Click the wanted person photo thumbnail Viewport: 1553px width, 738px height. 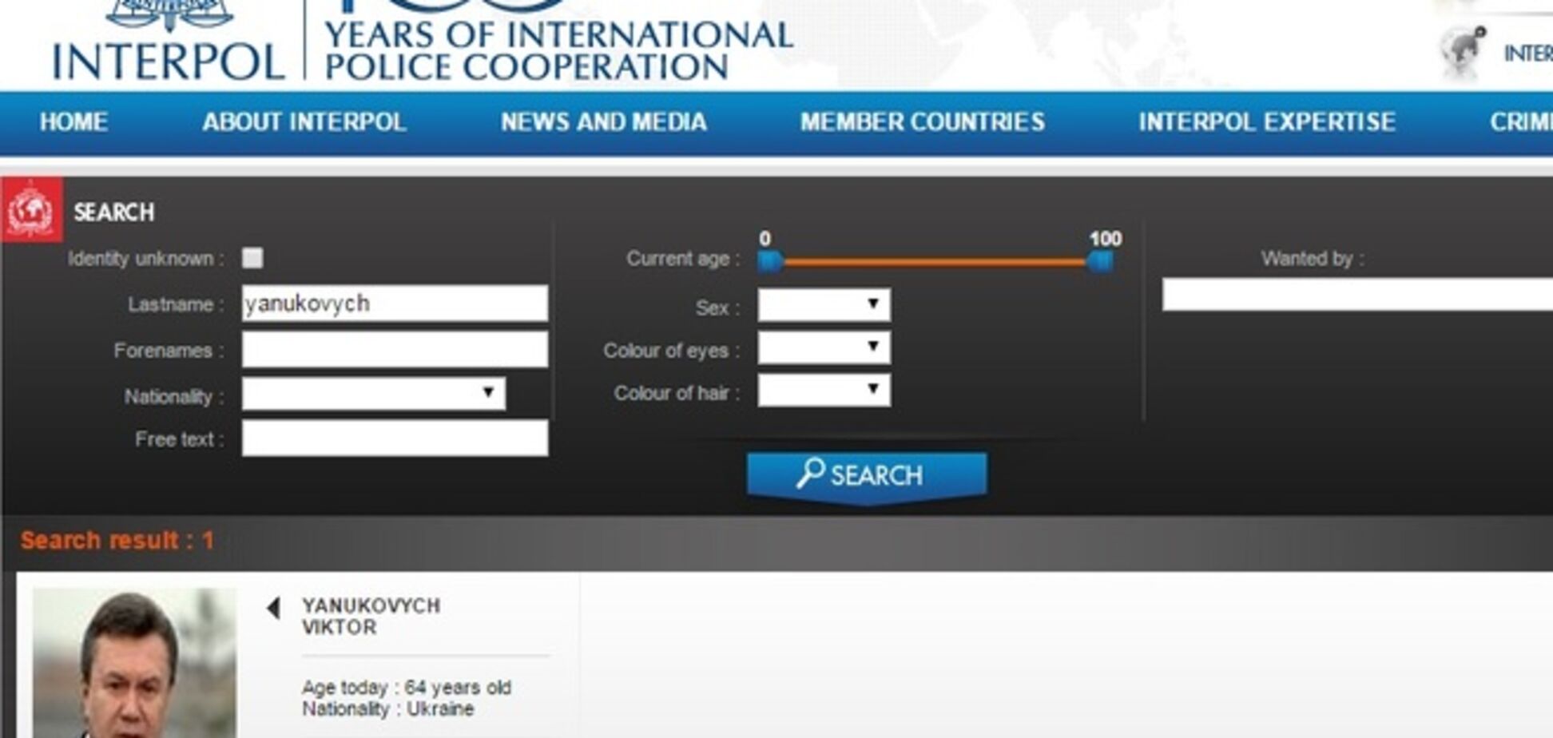point(134,663)
